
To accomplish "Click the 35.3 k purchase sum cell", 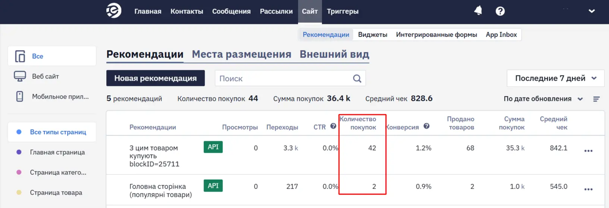I will (515, 148).
